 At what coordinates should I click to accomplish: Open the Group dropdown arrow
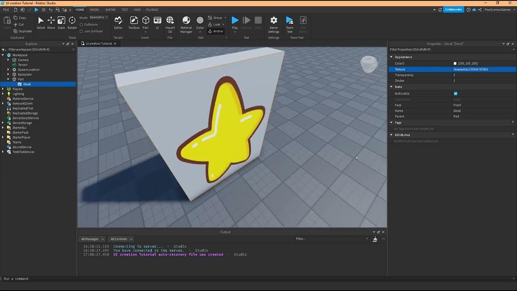point(225,18)
